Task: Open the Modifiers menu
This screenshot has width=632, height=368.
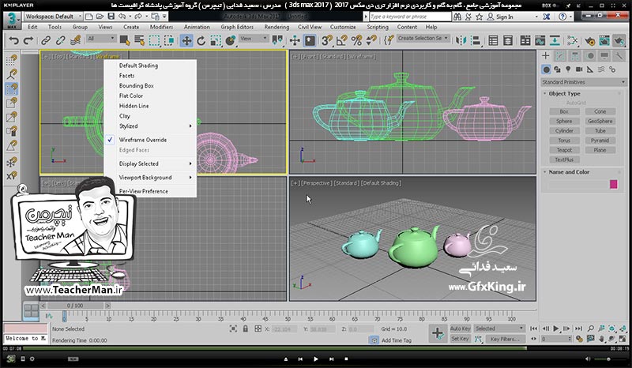Action: click(161, 27)
